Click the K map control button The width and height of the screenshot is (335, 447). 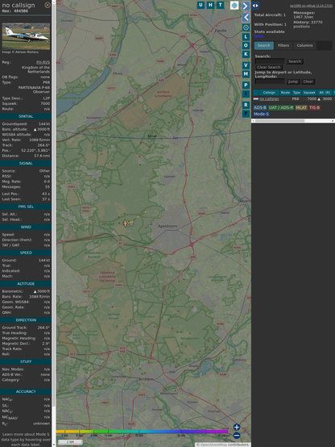(246, 54)
